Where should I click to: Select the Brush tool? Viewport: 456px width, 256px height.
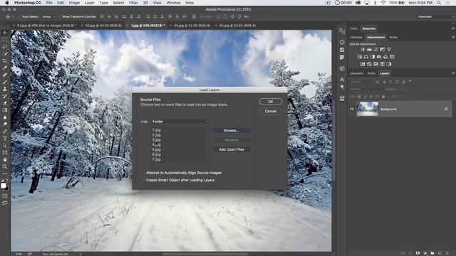[x=5, y=82]
